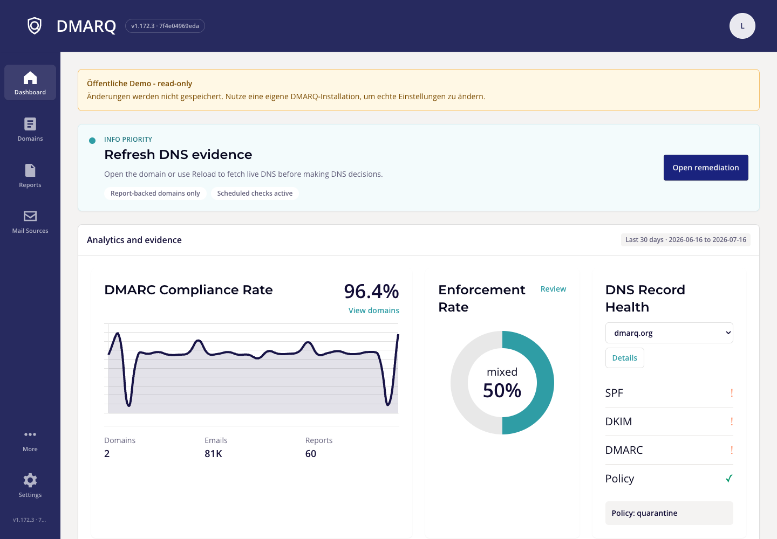Screen dimensions: 777x539
Task: Click the enforcement rate donut chart
Action: (x=502, y=383)
